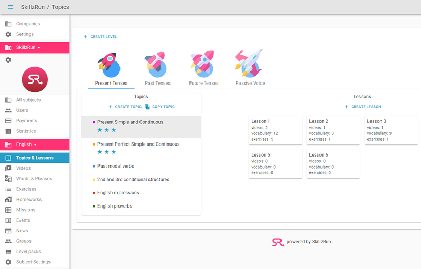Switch to the Future Tenses tab label

204,83
